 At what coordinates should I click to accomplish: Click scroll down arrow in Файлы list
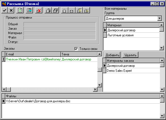coord(162,116)
